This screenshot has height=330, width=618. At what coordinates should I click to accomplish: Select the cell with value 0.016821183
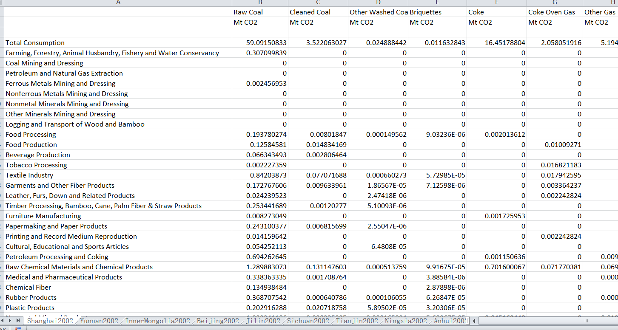click(555, 165)
